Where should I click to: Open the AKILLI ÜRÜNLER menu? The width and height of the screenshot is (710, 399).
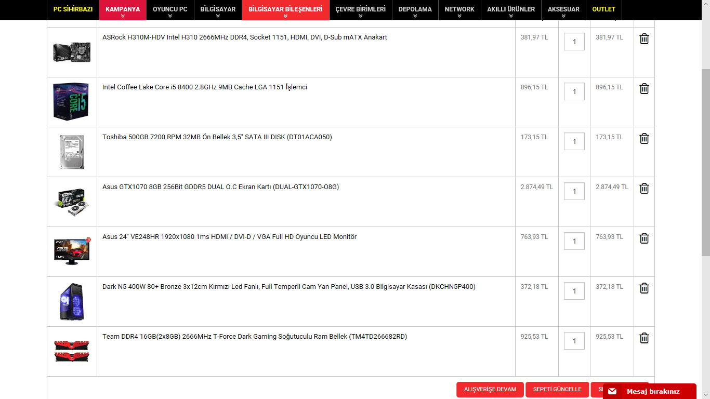click(x=511, y=10)
